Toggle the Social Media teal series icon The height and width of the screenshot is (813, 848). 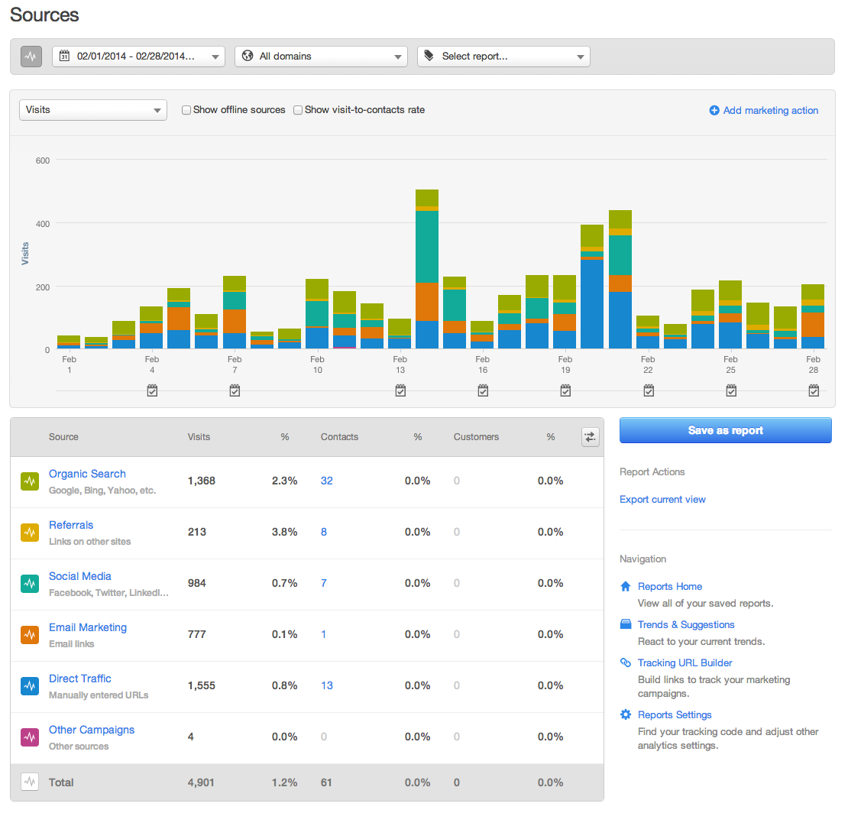pos(30,584)
